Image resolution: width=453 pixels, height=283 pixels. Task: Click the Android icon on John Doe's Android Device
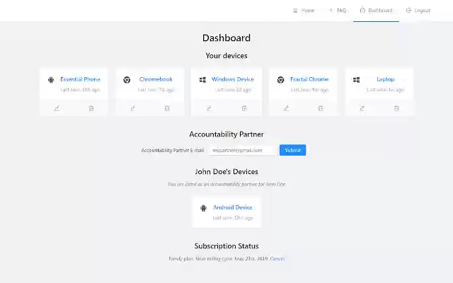point(203,208)
